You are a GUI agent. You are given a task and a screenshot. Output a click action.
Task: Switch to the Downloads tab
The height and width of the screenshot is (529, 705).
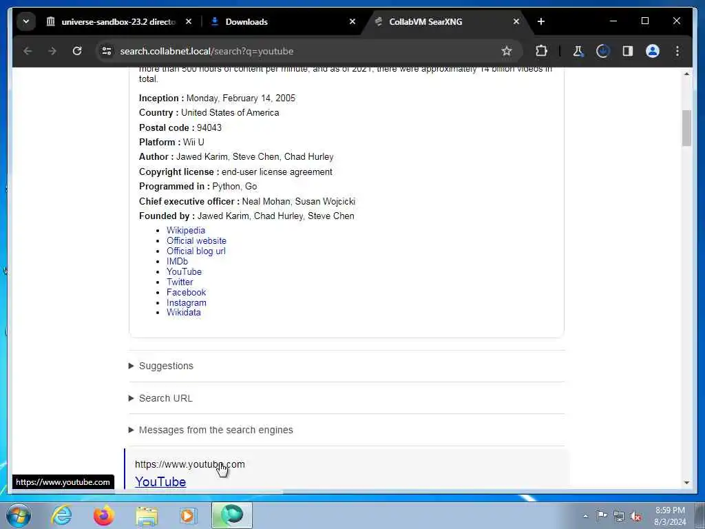(246, 21)
